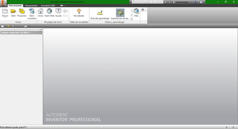Expand search box arrow at left
The height and width of the screenshot is (129, 238).
130,2
